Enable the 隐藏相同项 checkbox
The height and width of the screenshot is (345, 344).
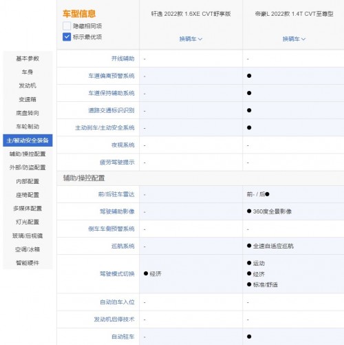pos(67,25)
